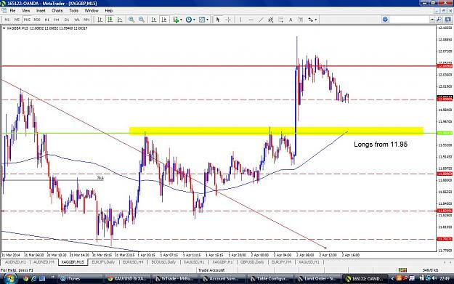The height and width of the screenshot is (284, 454).
Task: Switch chart to candlesticks type
Action: (110, 20)
